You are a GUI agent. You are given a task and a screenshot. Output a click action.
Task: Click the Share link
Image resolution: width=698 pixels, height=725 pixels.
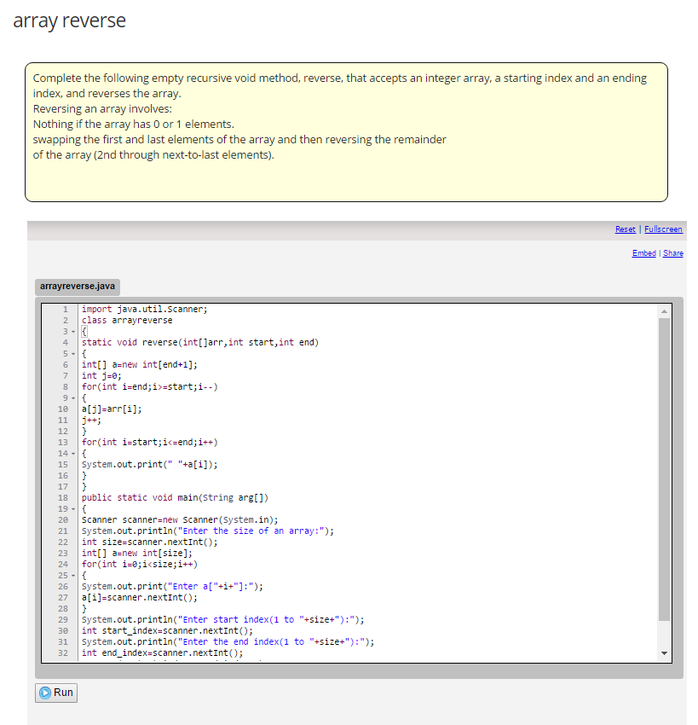[x=673, y=252]
